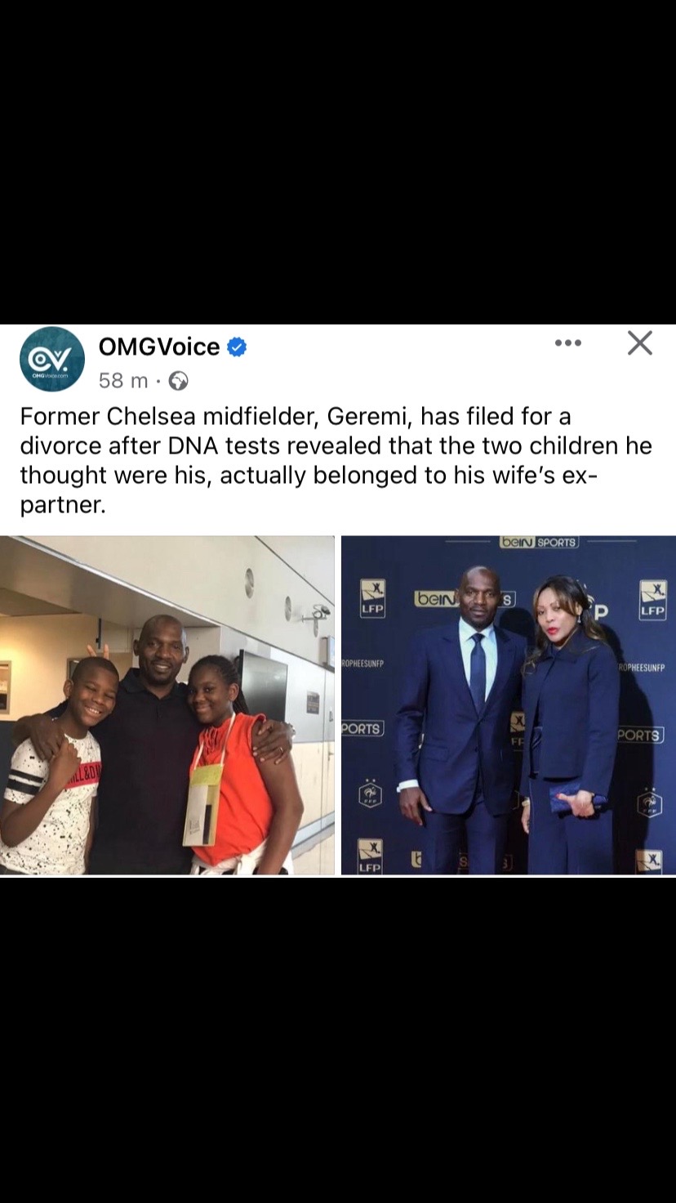Open the three-dot post options menu

(x=568, y=343)
